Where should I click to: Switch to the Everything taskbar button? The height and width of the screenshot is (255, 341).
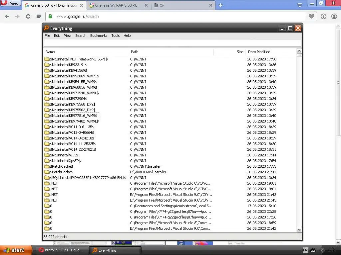point(115,250)
